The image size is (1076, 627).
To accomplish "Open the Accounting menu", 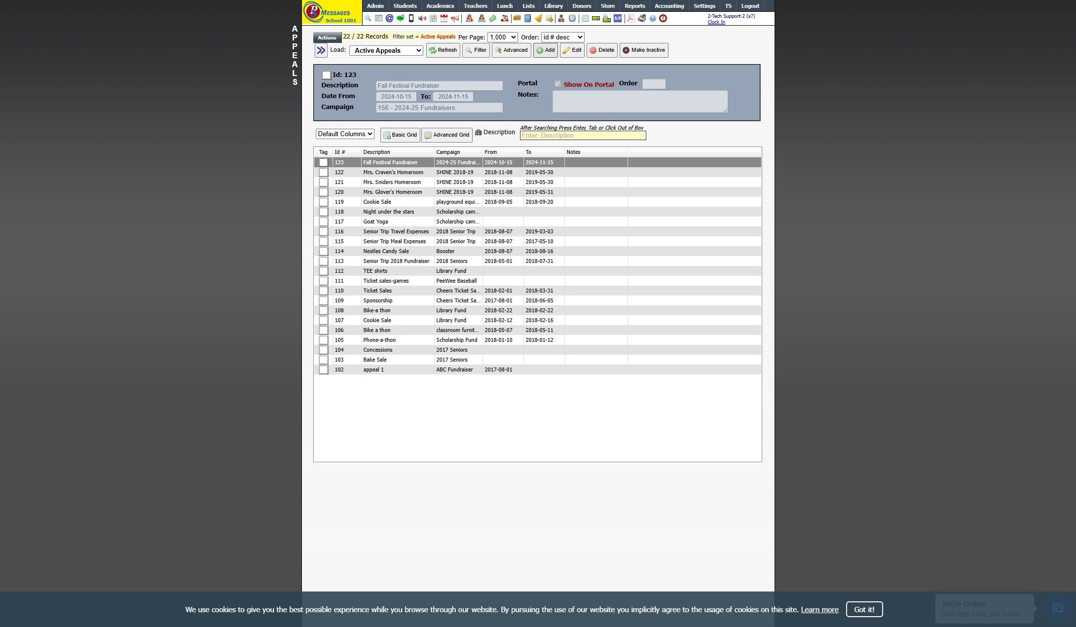I will [668, 6].
